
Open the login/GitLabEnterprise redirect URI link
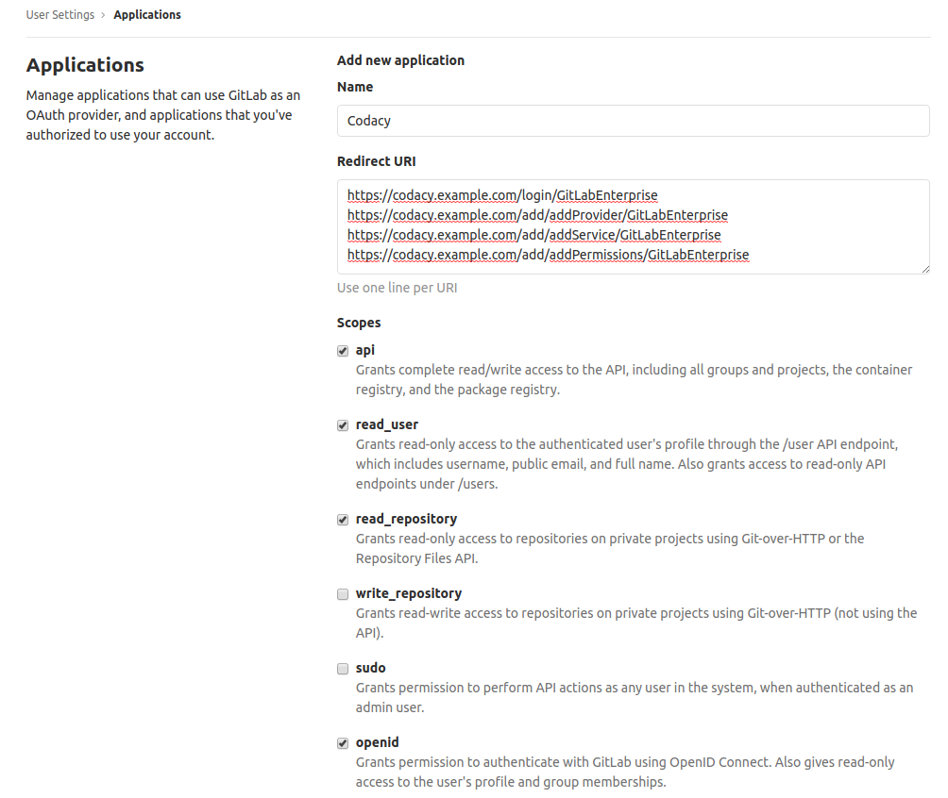[502, 195]
